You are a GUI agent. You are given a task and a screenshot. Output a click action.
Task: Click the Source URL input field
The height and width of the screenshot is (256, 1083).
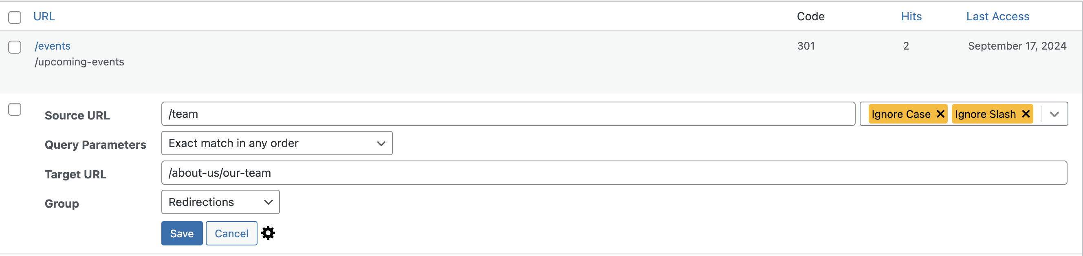click(508, 114)
